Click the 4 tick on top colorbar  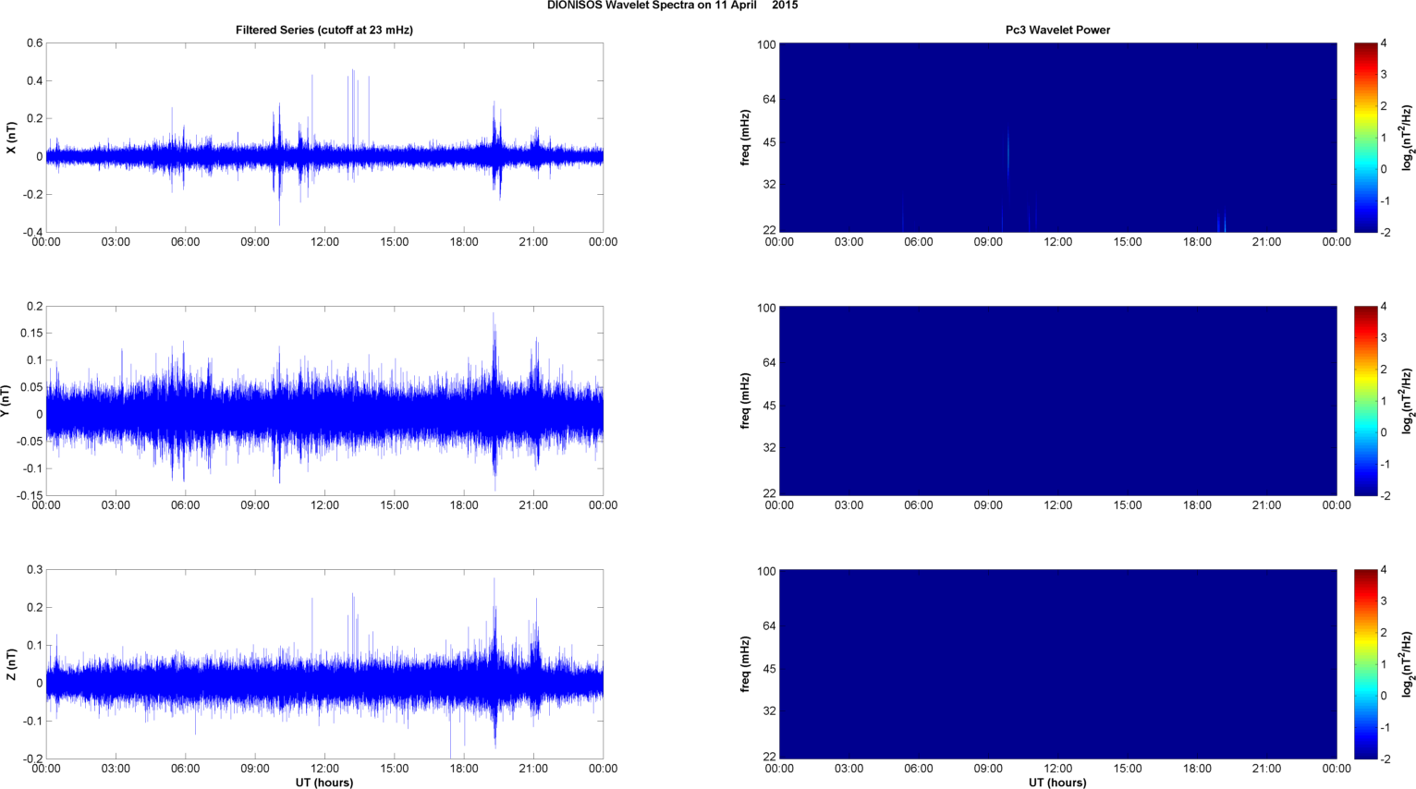point(1384,43)
